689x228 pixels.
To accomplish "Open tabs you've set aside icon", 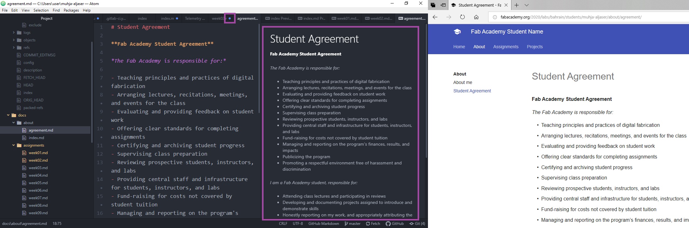I will 433,5.
